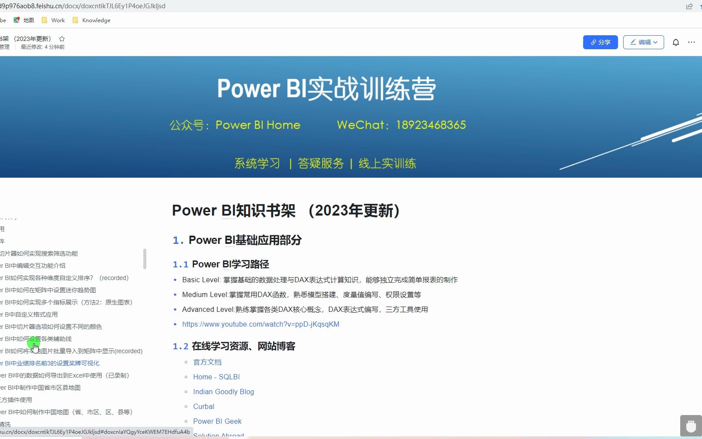Image resolution: width=702 pixels, height=439 pixels.
Task: Open outline item 切片器选项如何设置不同的颜色
Action: point(51,327)
